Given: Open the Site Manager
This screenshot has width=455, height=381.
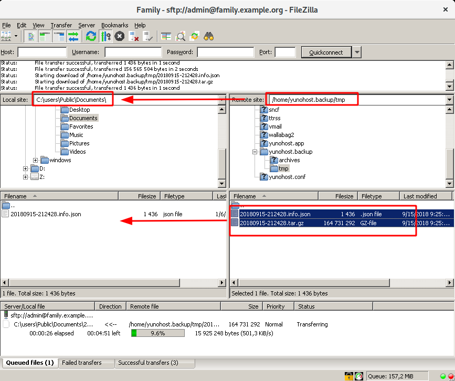Looking at the screenshot, I should 7,36.
